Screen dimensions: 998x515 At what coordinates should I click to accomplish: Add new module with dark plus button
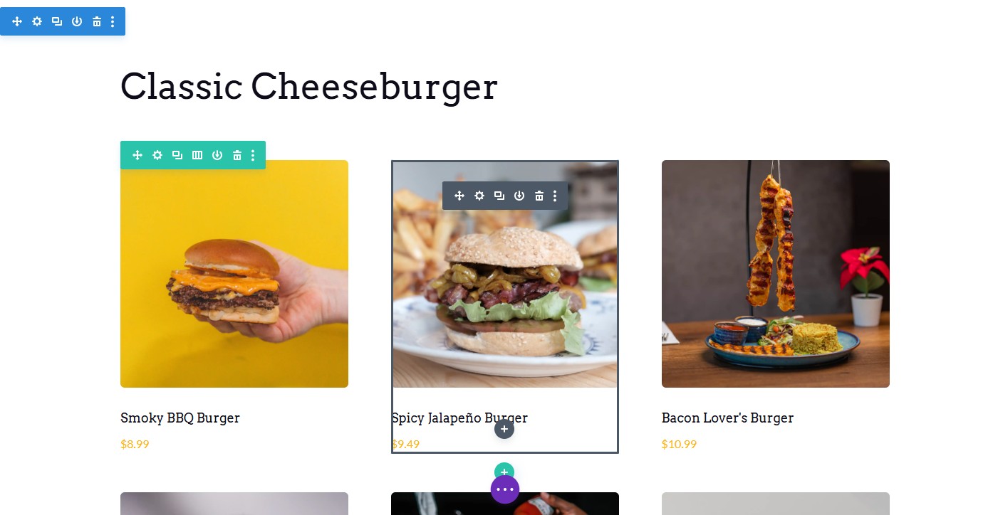pos(504,429)
